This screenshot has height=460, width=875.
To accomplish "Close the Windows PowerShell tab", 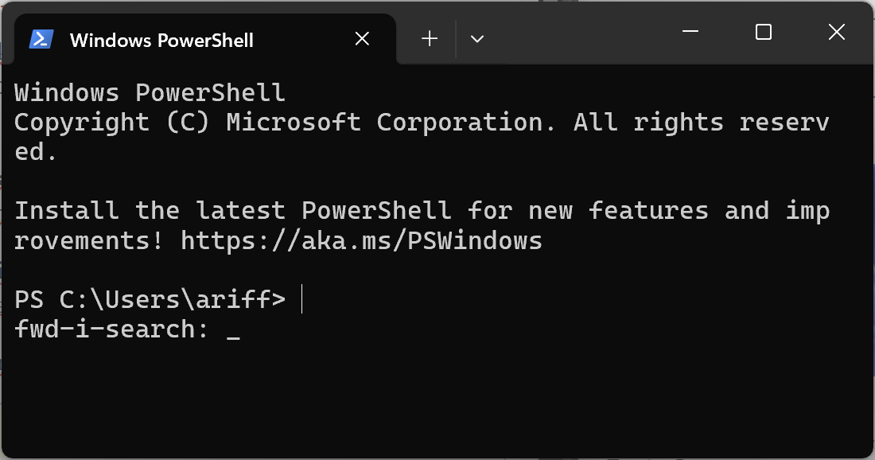I will click(362, 39).
